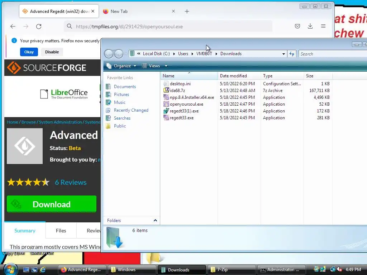
Task: Go back in Firefox with the back arrow
Action: (x=13, y=26)
